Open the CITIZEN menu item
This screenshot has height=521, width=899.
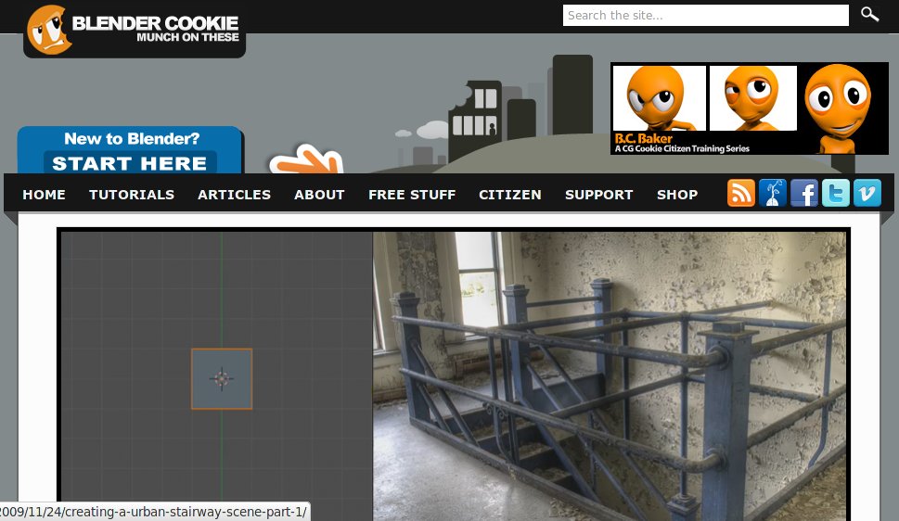click(510, 195)
